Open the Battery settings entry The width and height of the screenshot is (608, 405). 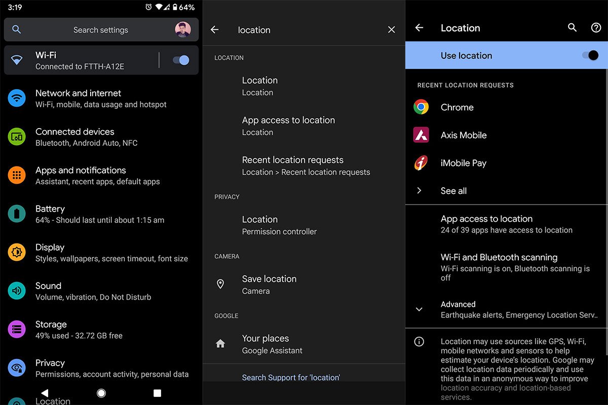[100, 214]
